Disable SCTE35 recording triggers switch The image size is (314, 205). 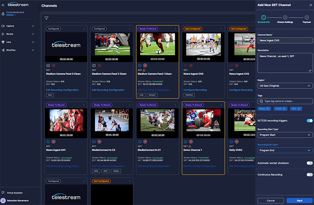[x=309, y=121]
